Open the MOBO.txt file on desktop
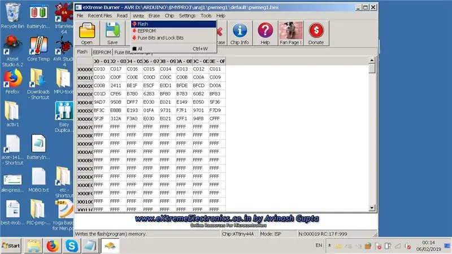 pyautogui.click(x=38, y=180)
